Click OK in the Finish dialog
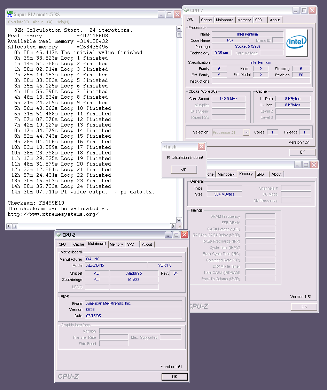Image resolution: width=327 pixels, height=390 pixels. point(184,169)
